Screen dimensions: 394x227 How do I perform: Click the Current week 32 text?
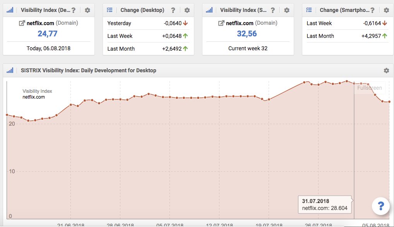[x=248, y=48]
